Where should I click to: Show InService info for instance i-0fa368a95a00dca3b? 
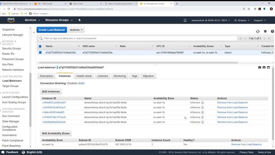click(x=202, y=122)
